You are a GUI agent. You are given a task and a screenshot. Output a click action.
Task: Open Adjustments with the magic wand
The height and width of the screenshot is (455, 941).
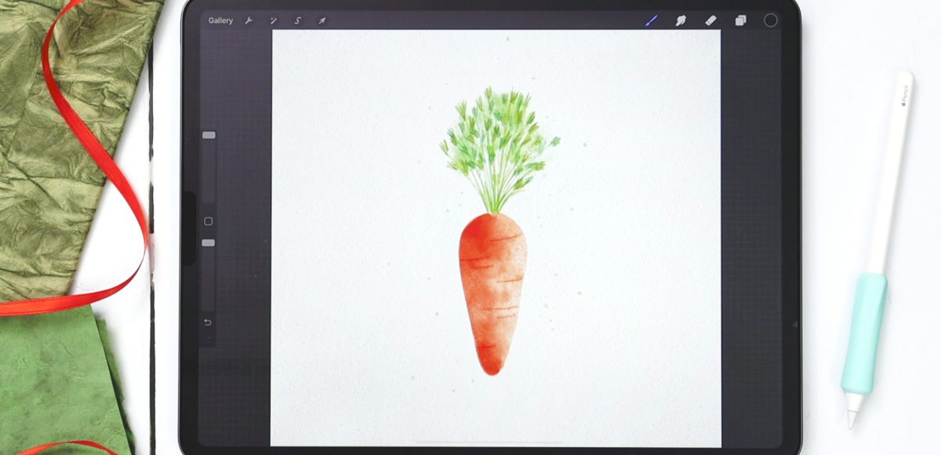[273, 20]
